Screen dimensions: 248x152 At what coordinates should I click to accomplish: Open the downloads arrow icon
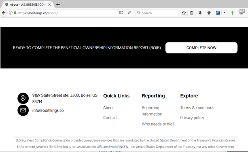click(200, 13)
